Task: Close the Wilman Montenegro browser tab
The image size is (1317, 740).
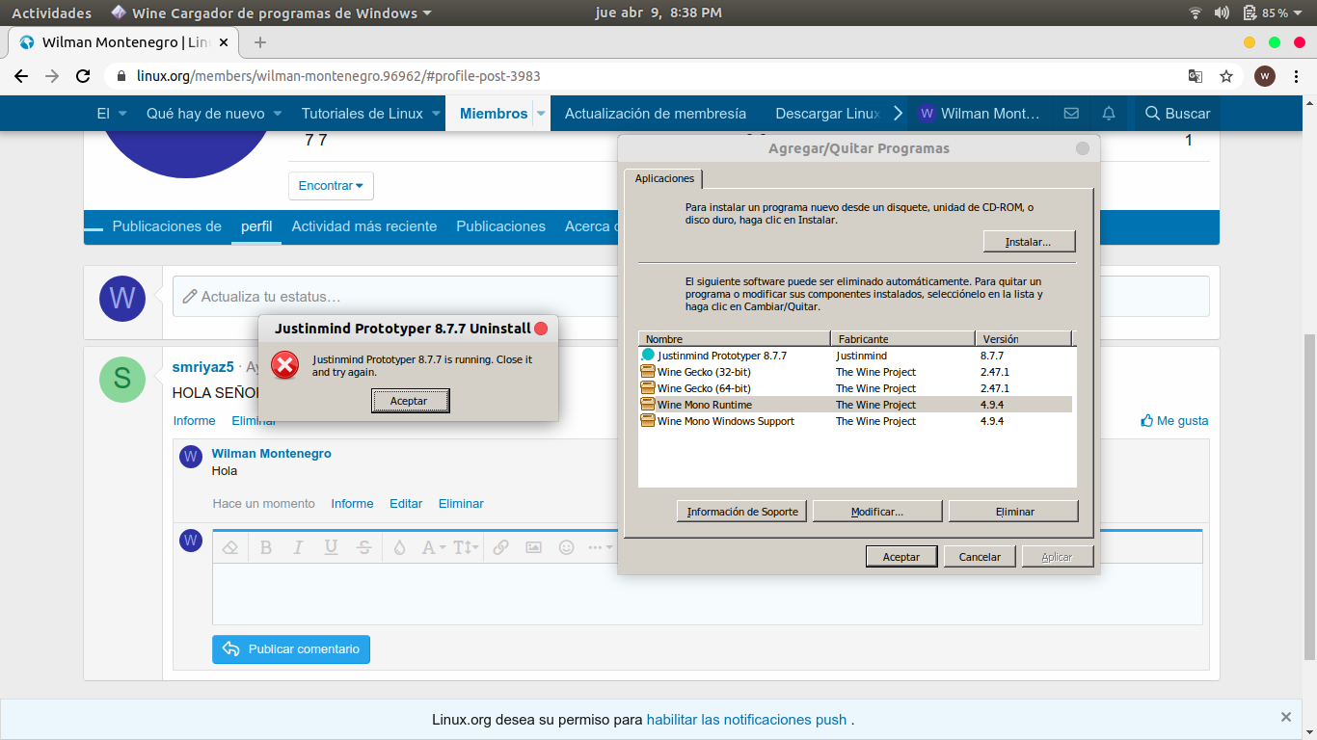Action: click(x=224, y=42)
